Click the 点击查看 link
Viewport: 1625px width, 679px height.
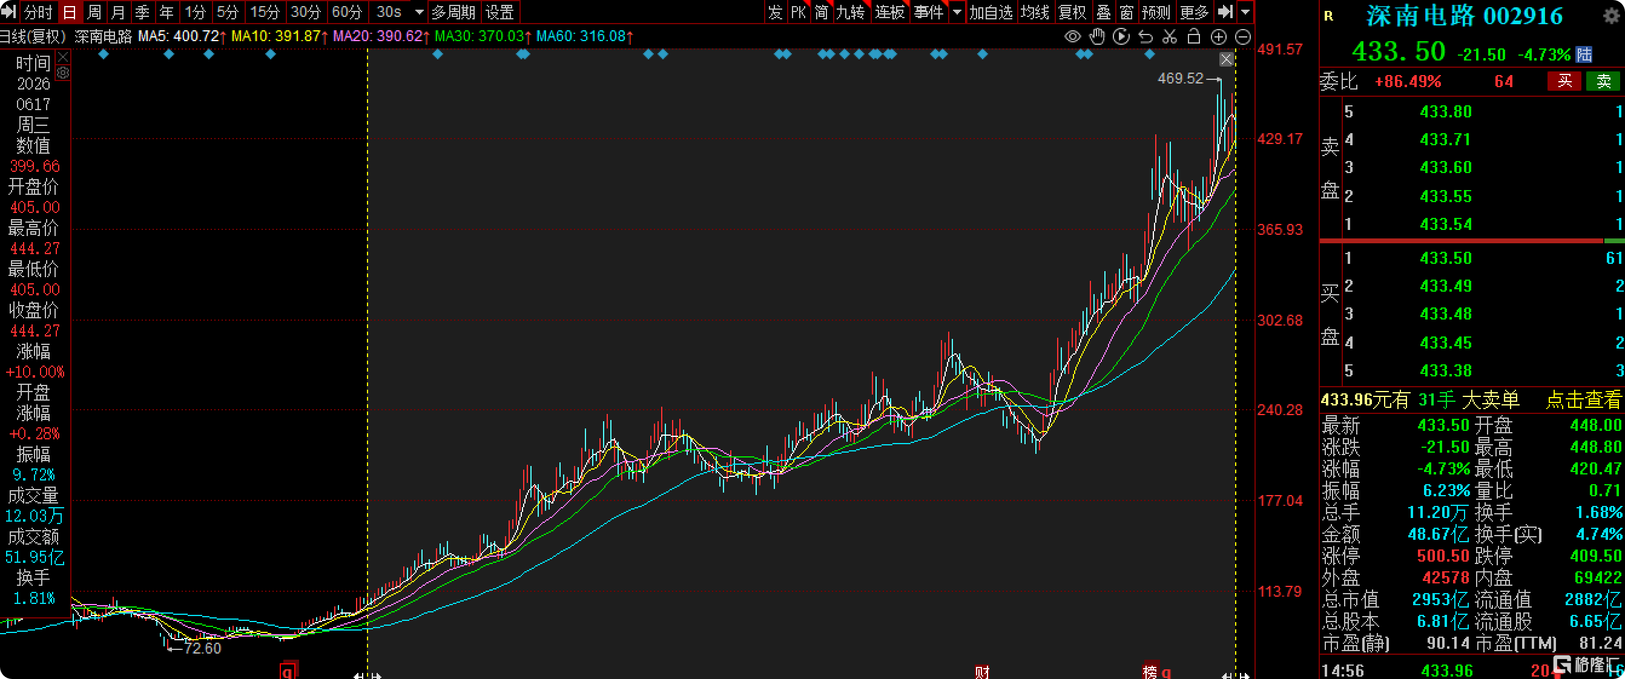pyautogui.click(x=1583, y=399)
